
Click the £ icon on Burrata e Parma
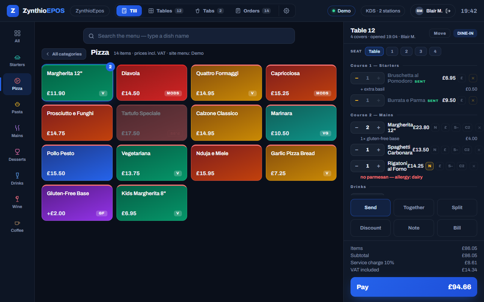click(x=461, y=100)
